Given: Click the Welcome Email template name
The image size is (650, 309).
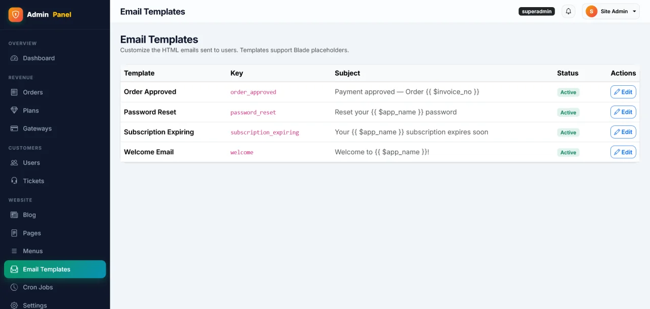Looking at the screenshot, I should click(x=149, y=152).
